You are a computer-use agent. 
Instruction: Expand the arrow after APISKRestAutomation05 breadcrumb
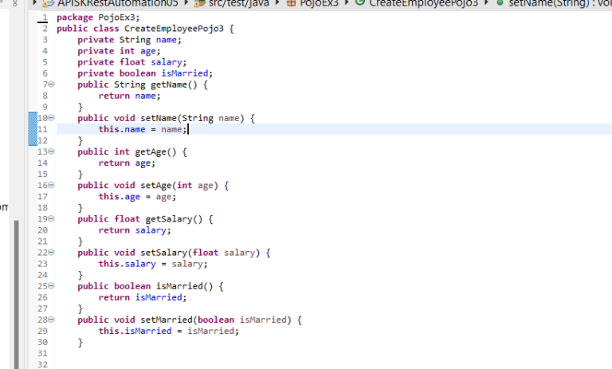(x=187, y=3)
